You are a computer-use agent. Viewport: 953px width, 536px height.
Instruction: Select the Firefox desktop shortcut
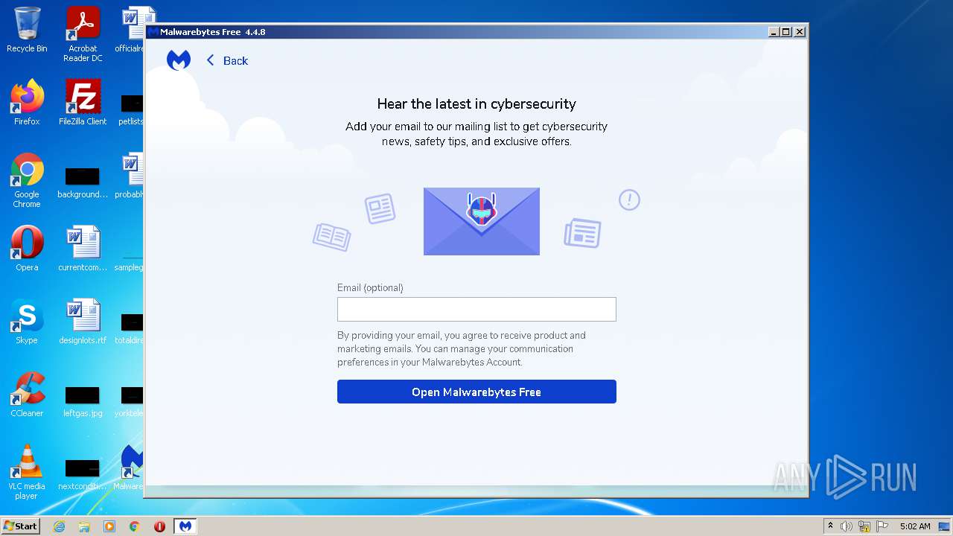point(27,103)
